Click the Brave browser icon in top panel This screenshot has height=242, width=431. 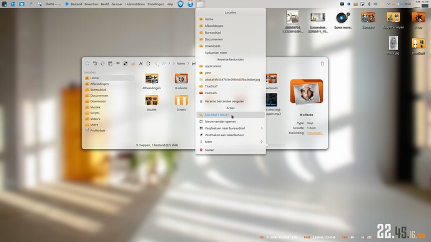tap(181, 4)
